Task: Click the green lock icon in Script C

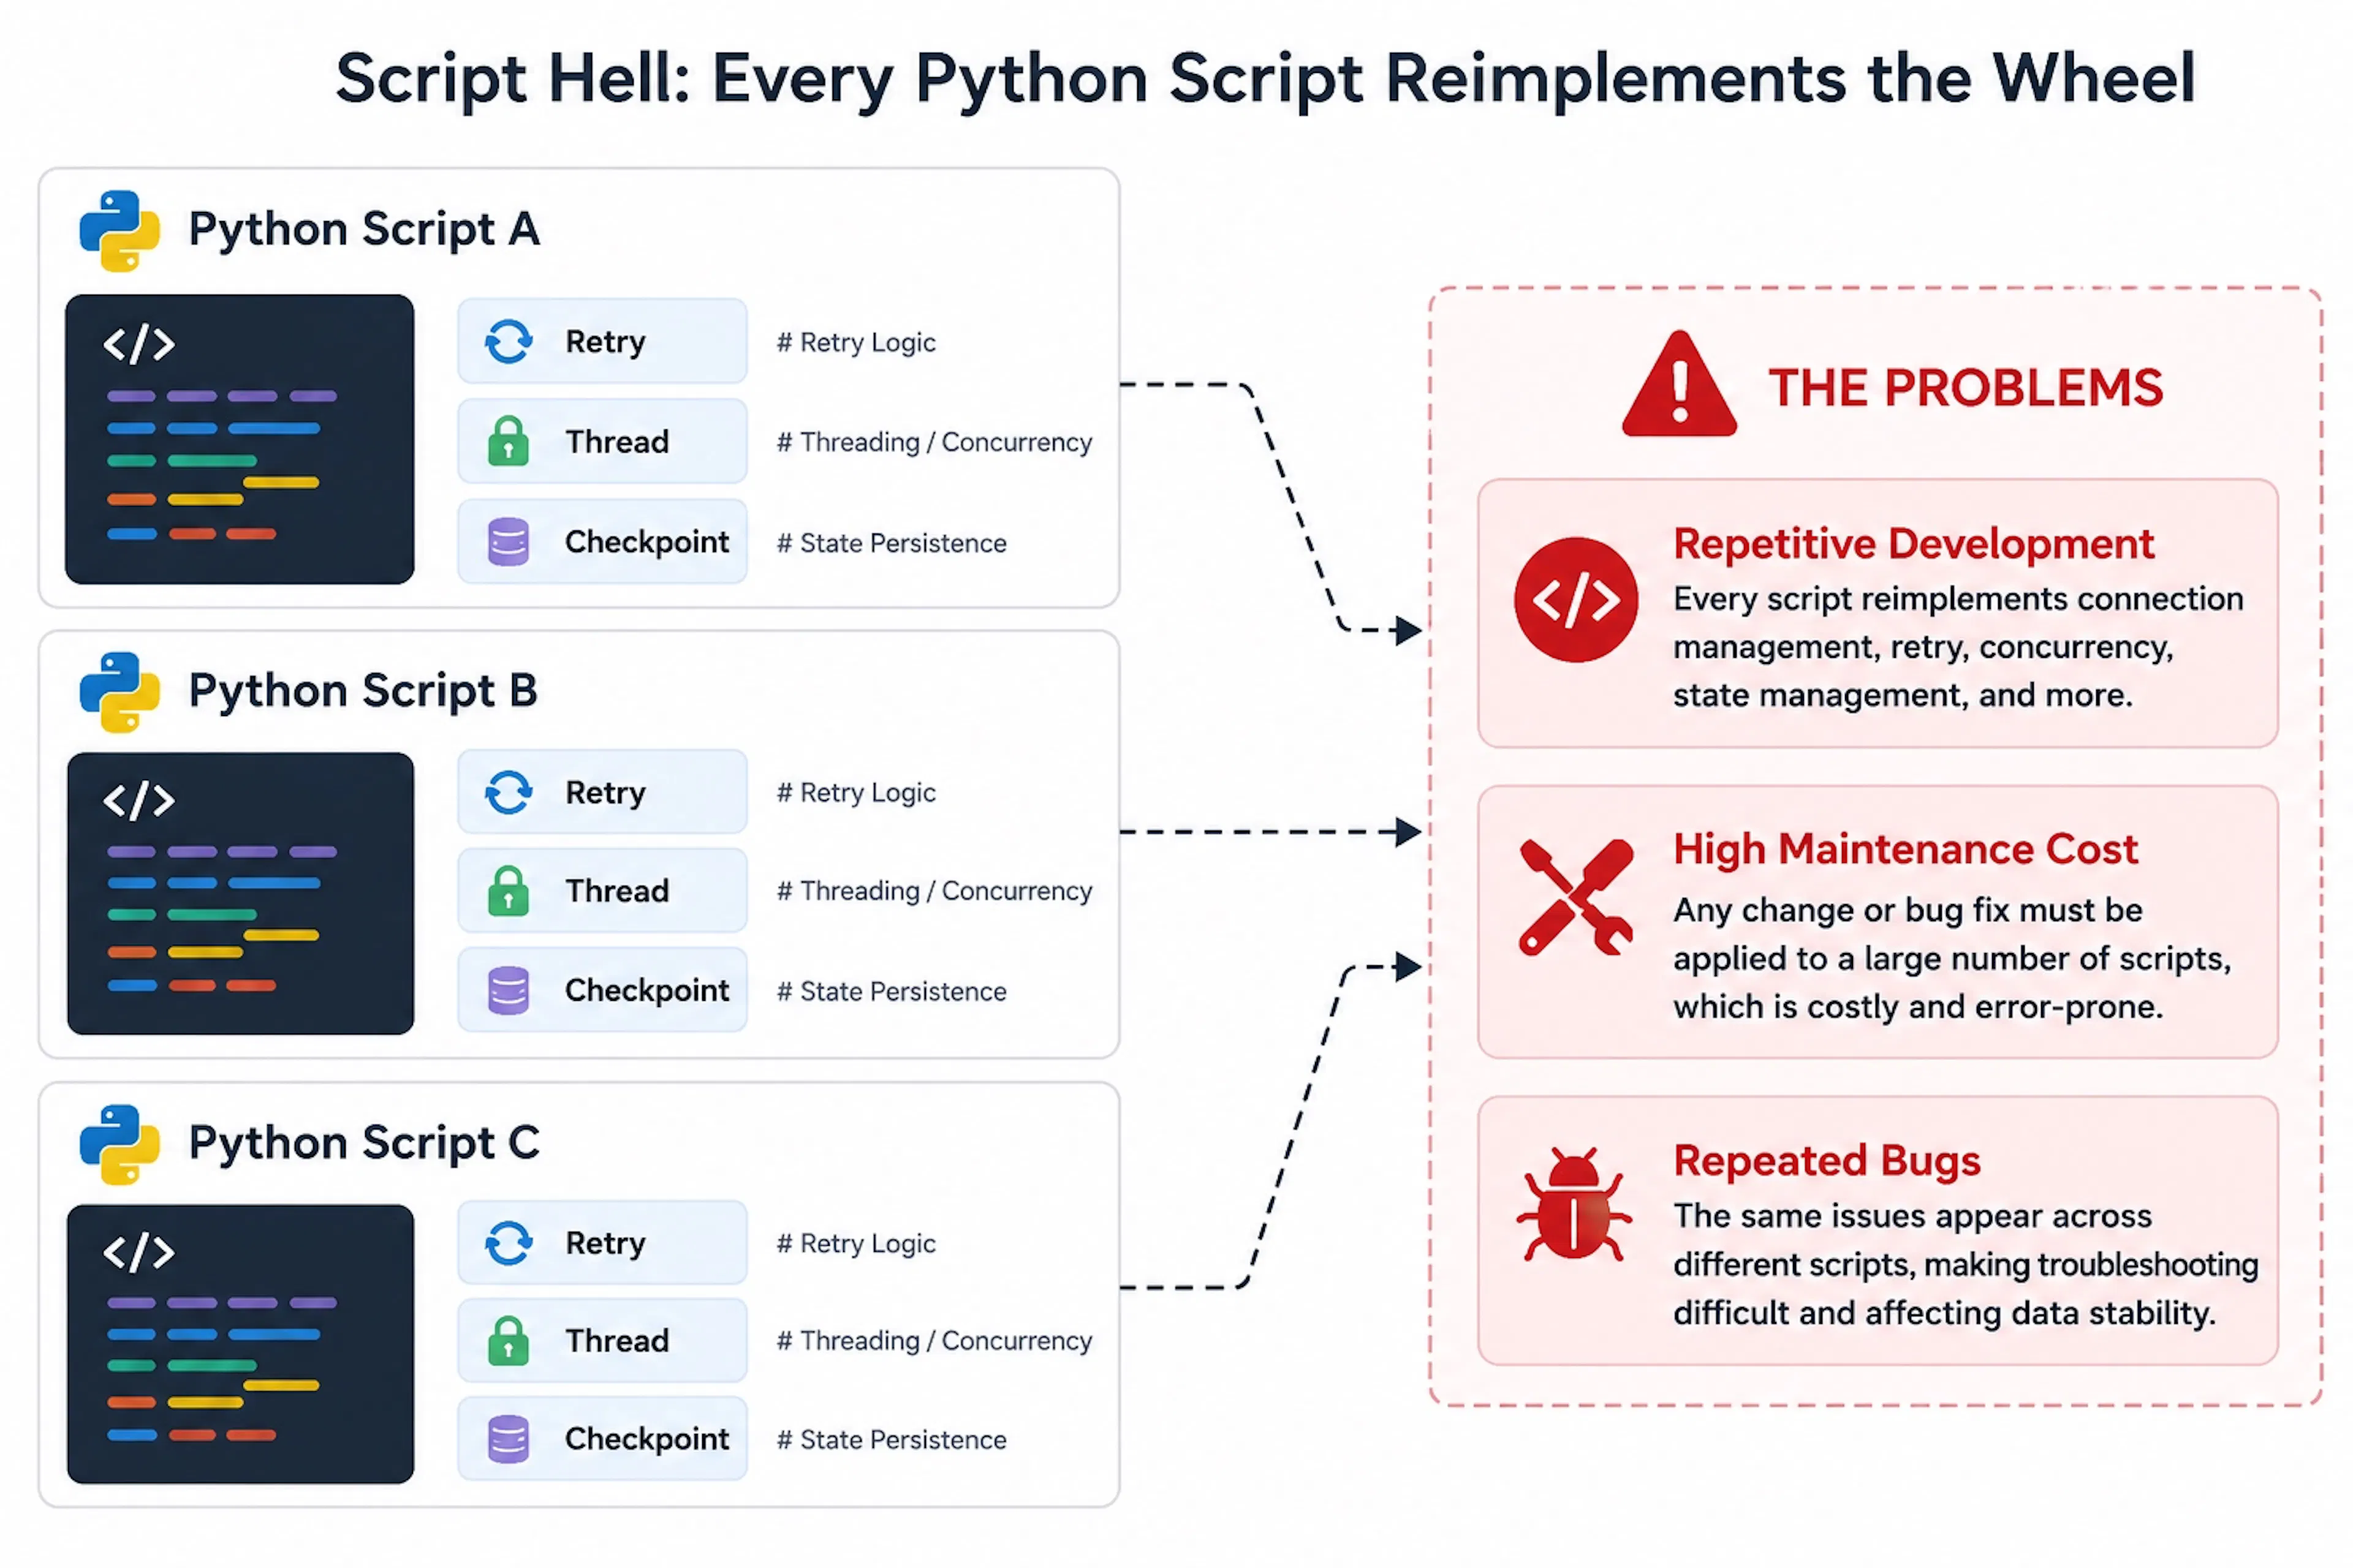Action: coord(508,1341)
